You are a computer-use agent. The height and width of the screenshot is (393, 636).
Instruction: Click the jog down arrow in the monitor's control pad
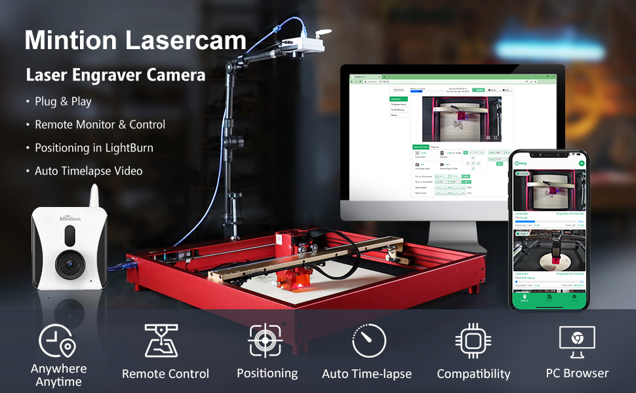coord(473,168)
